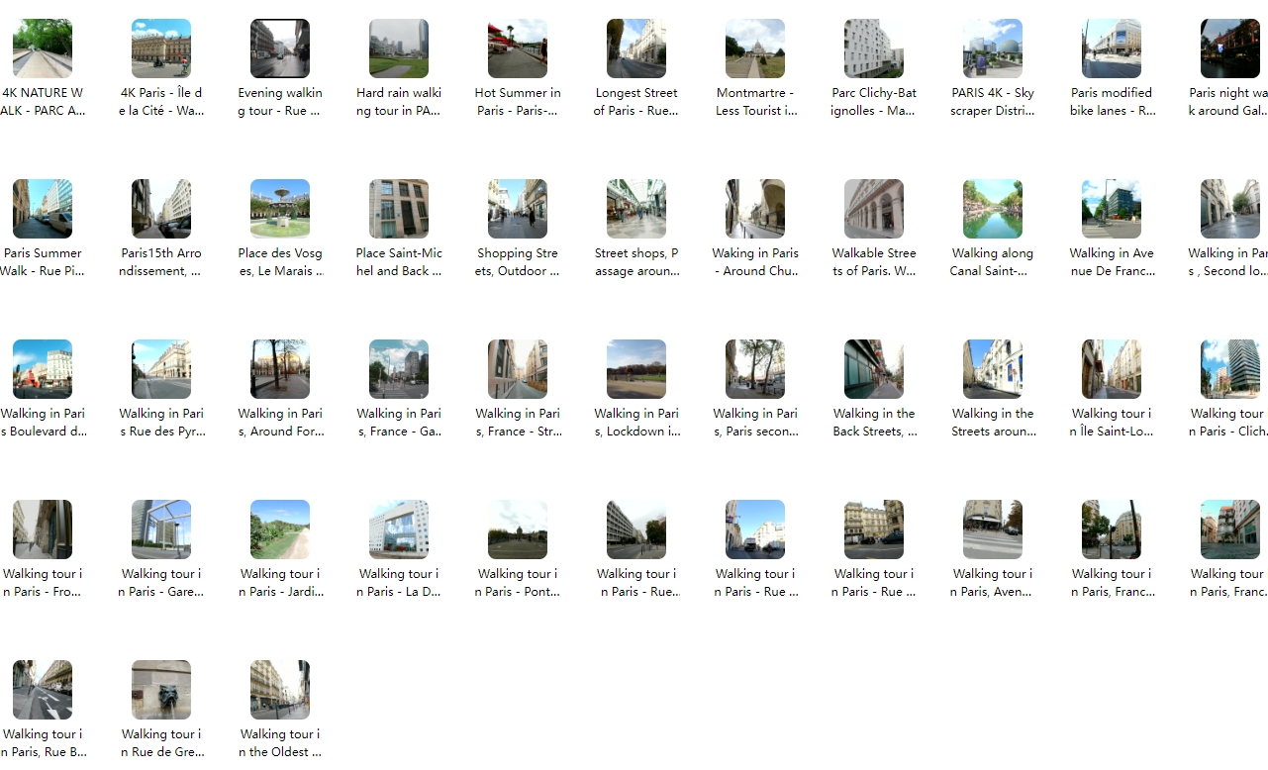
Task: Select the 'Parc Clichy-Batignolles' label
Action: 874,102
